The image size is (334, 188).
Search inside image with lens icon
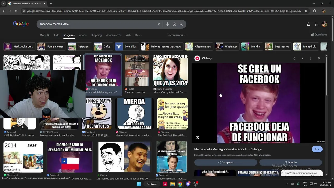coord(198,137)
